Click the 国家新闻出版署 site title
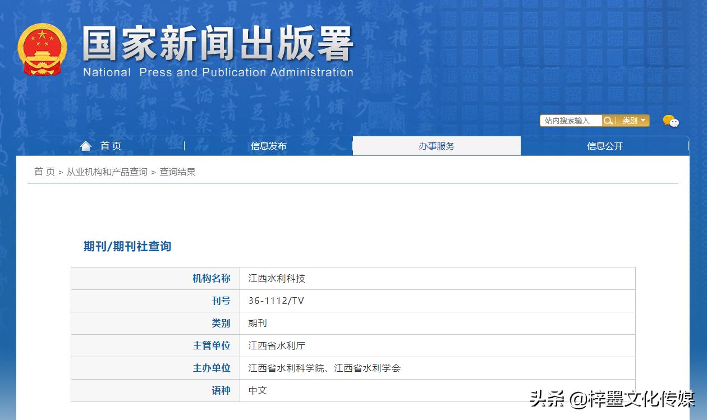707x420 pixels. coord(218,45)
